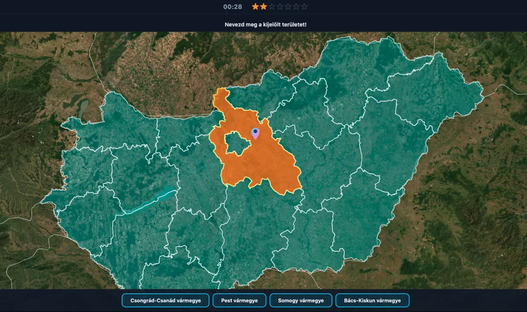Click the location pin marker on the map
527x312 pixels.
click(x=255, y=134)
